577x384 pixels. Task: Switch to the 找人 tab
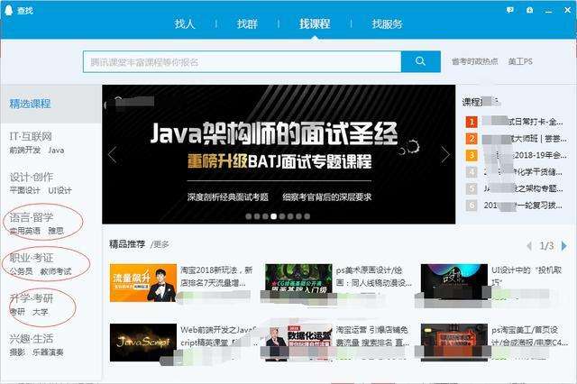click(185, 24)
